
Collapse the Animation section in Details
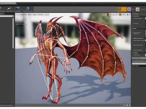click(x=133, y=16)
